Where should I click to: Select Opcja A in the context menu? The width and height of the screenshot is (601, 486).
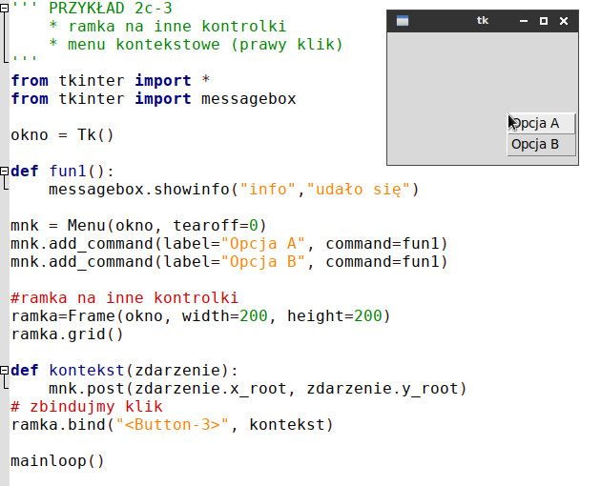pyautogui.click(x=541, y=124)
